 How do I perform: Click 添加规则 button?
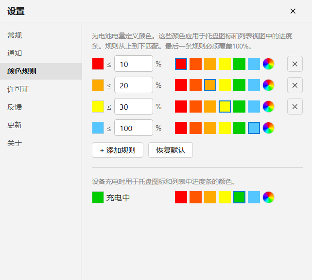pos(118,150)
